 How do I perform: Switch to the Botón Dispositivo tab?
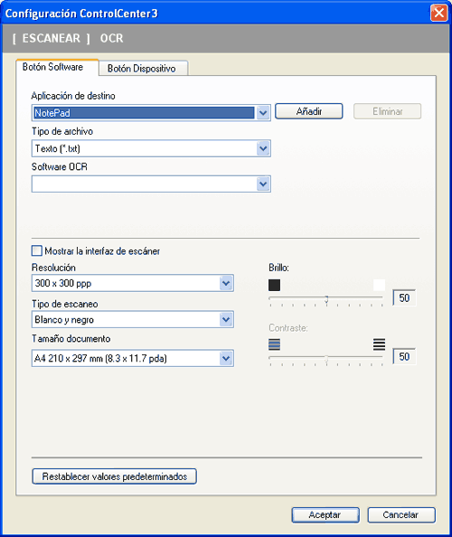[x=142, y=69]
